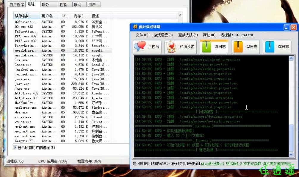Open the 更换皮肤(P) menu
This screenshot has width=299, height=177.
[188, 35]
